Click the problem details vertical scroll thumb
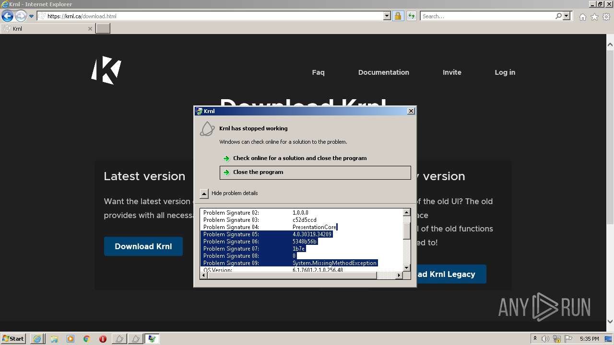Image resolution: width=614 pixels, height=345 pixels. coord(407,231)
